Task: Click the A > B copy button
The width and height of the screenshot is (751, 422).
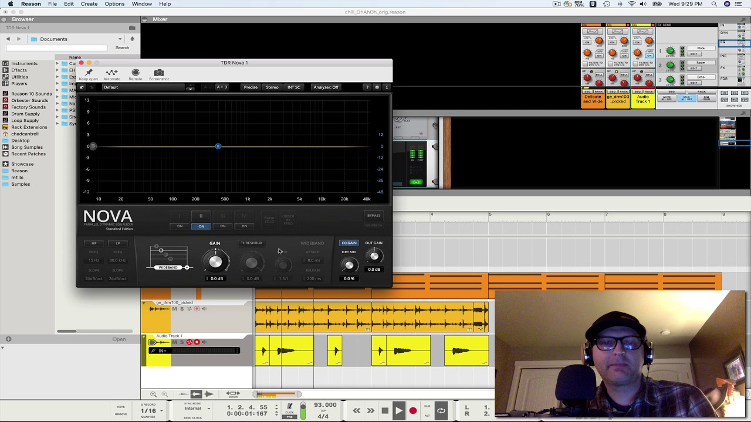Action: click(x=222, y=87)
